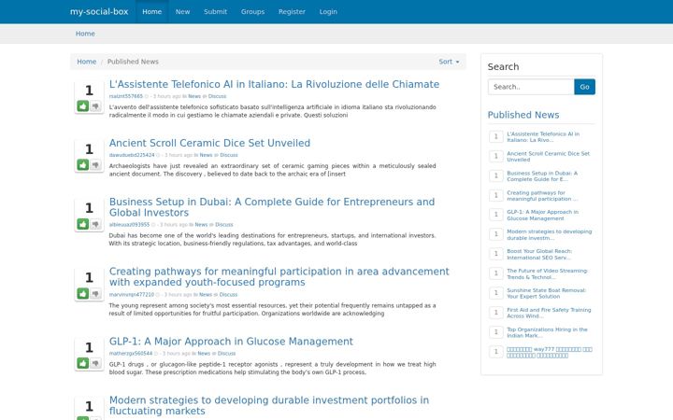Image resolution: width=673 pixels, height=420 pixels.
Task: Open L'Assistente Telefonico AI in Italiano article title
Action: tap(274, 84)
